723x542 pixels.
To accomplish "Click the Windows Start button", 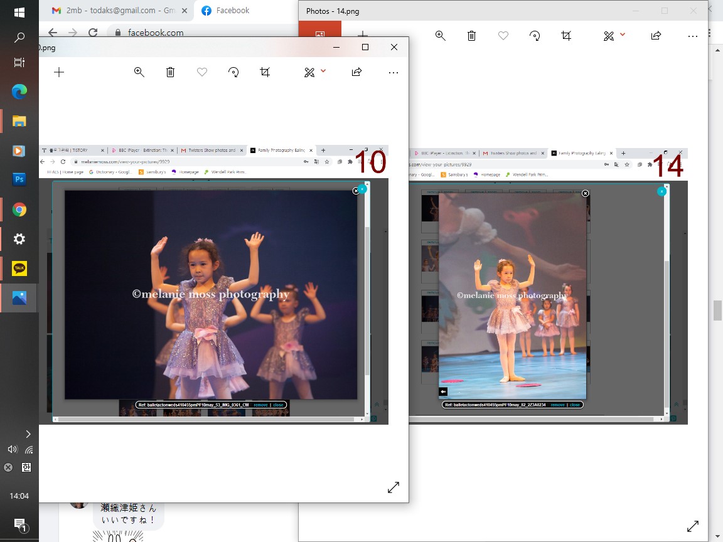I will tap(19, 12).
